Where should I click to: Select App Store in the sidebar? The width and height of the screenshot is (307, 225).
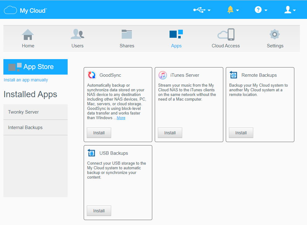36,67
